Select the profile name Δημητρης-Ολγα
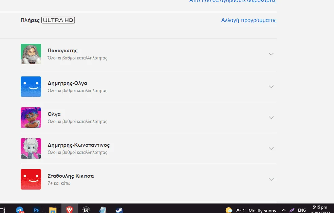The image size is (334, 213). tap(67, 83)
